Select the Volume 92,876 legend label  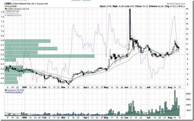coord(16,90)
